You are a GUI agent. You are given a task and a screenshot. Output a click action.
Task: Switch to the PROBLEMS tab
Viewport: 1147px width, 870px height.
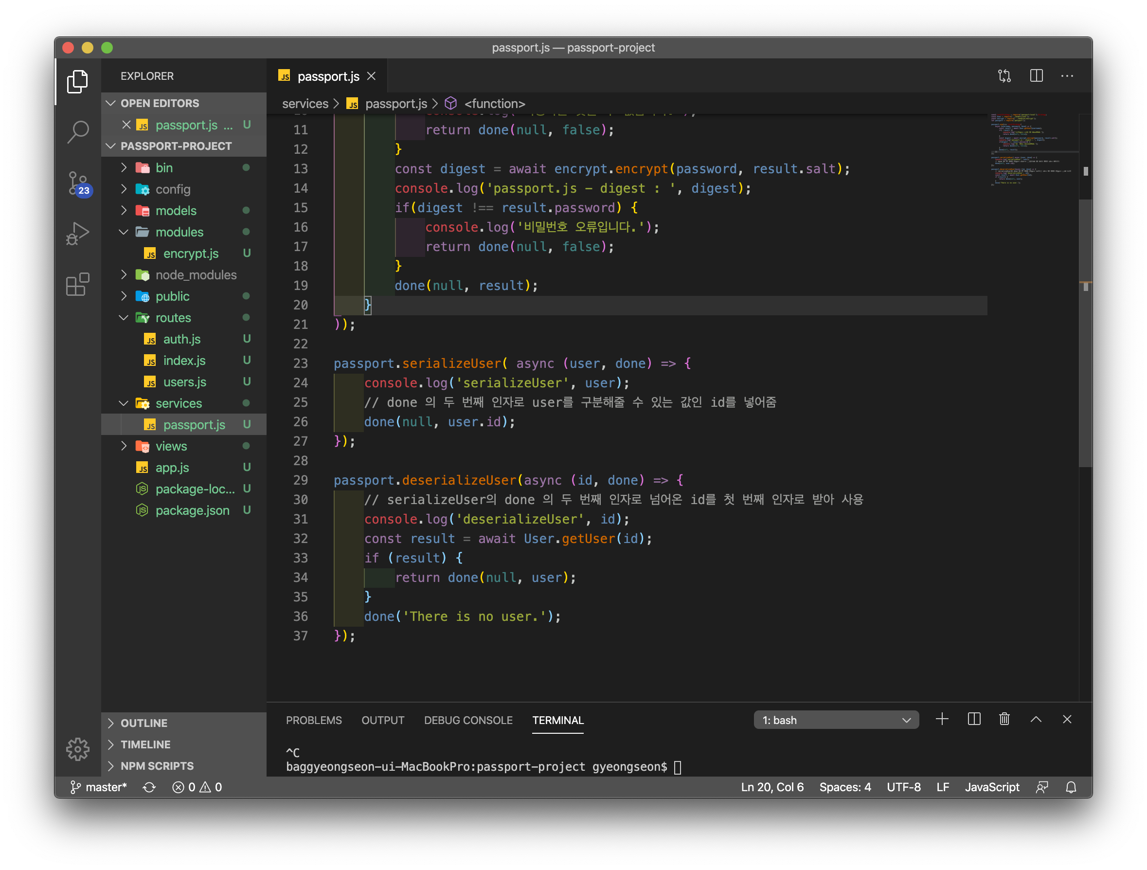click(x=314, y=720)
